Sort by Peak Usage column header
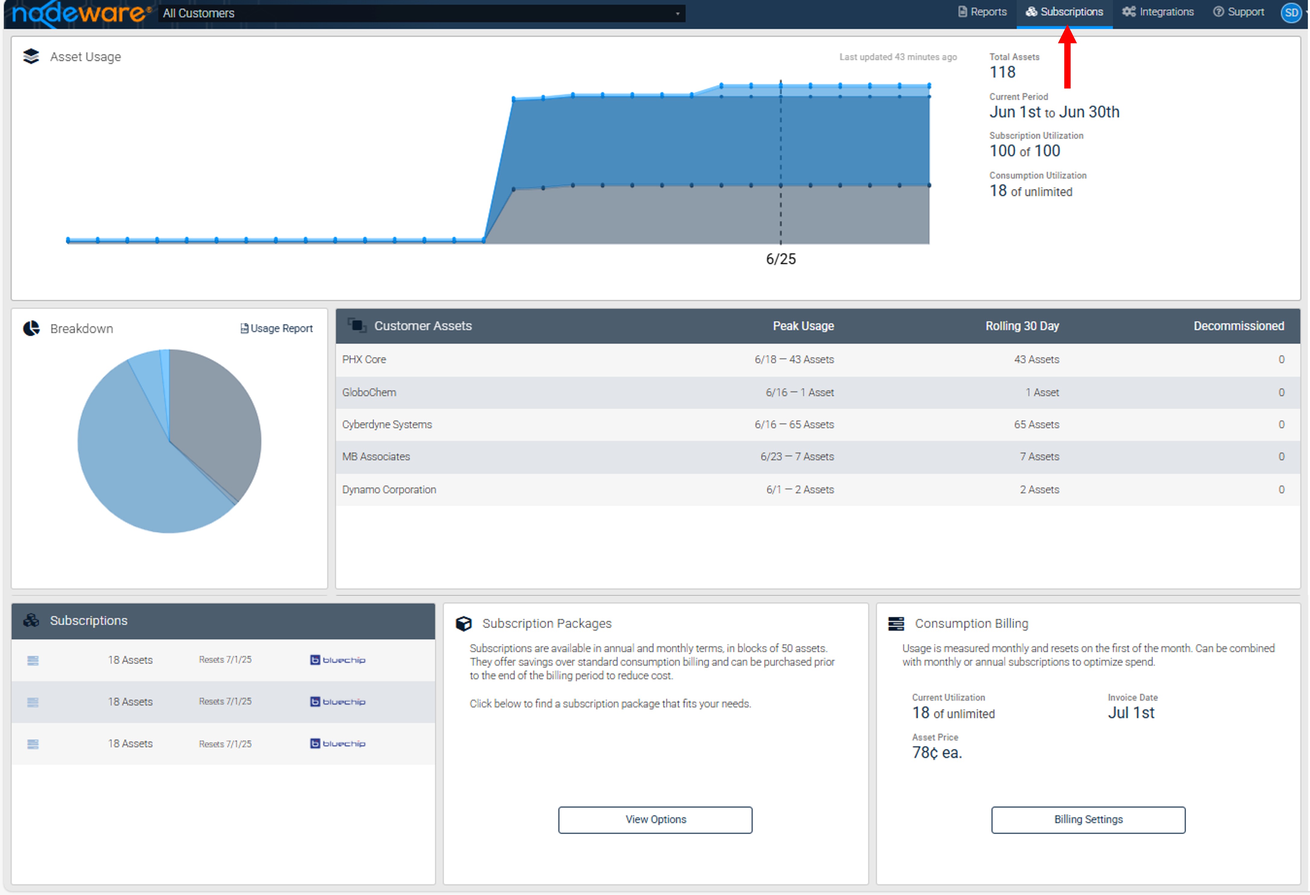The height and width of the screenshot is (895, 1310). [x=803, y=326]
